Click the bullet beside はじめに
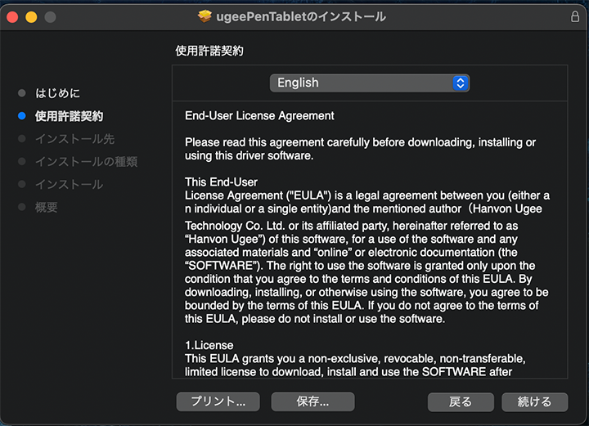 (x=22, y=93)
